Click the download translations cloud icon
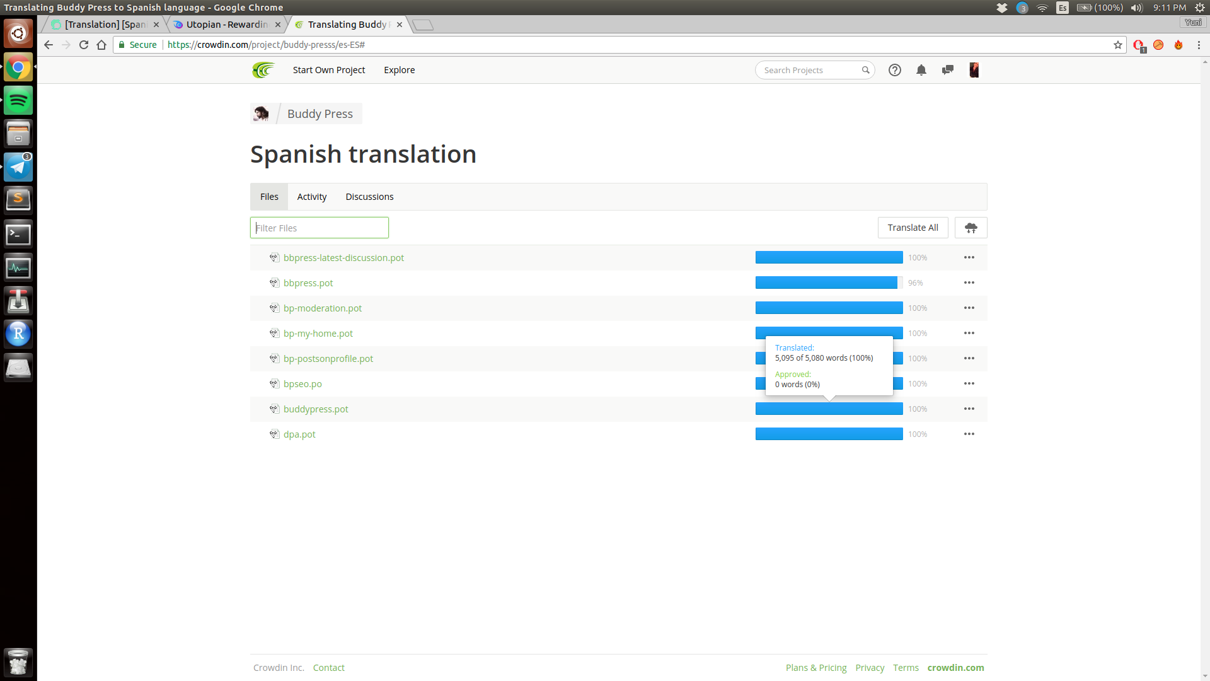The width and height of the screenshot is (1210, 681). pyautogui.click(x=971, y=228)
